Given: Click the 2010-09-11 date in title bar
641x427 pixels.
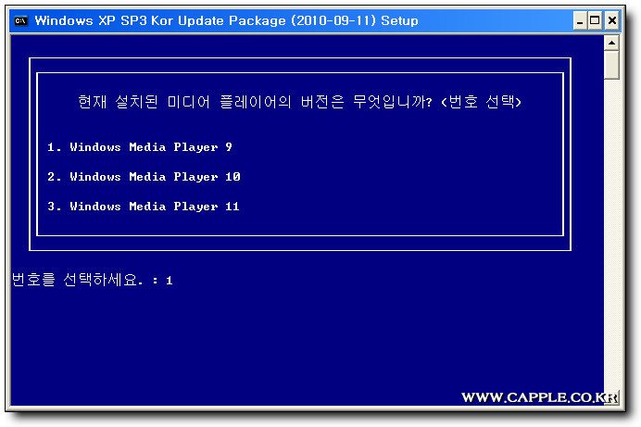Looking at the screenshot, I should coord(333,20).
